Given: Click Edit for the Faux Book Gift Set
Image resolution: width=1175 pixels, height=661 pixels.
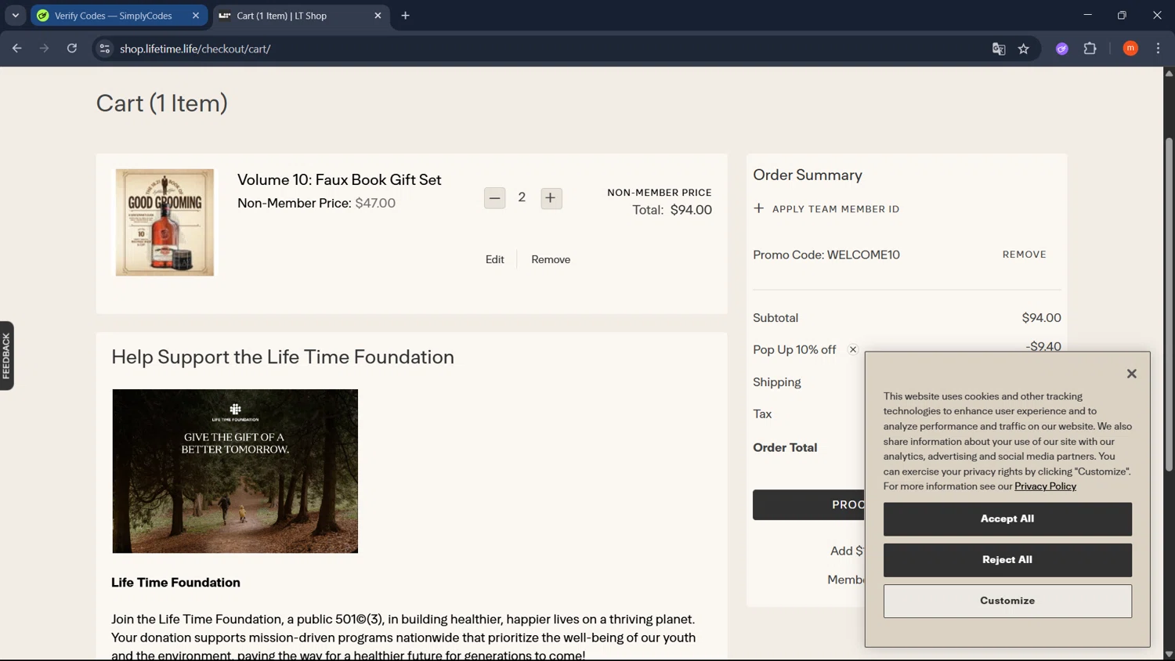Looking at the screenshot, I should point(494,259).
